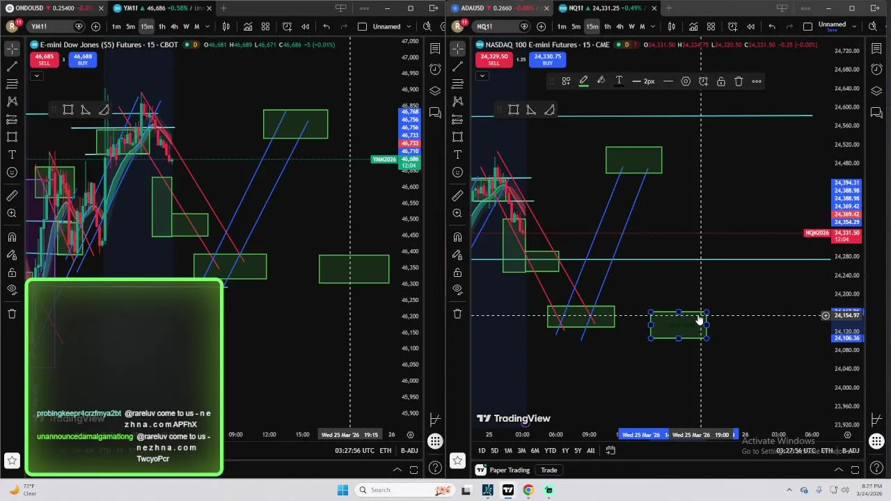
Task: Toggle favorites star bar in NQ1! window
Action: 457,460
